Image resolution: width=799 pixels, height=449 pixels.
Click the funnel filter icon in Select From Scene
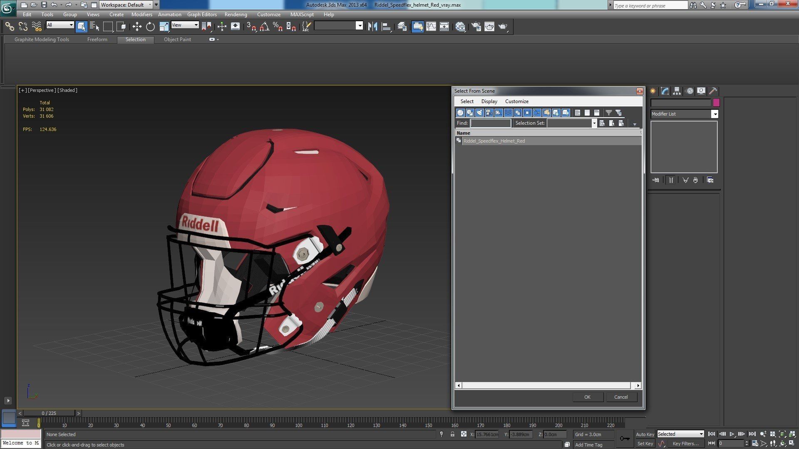tap(608, 113)
